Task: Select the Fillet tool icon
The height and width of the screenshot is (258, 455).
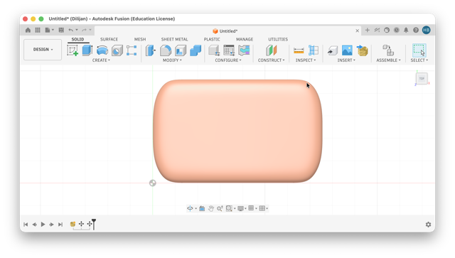Action: (166, 50)
